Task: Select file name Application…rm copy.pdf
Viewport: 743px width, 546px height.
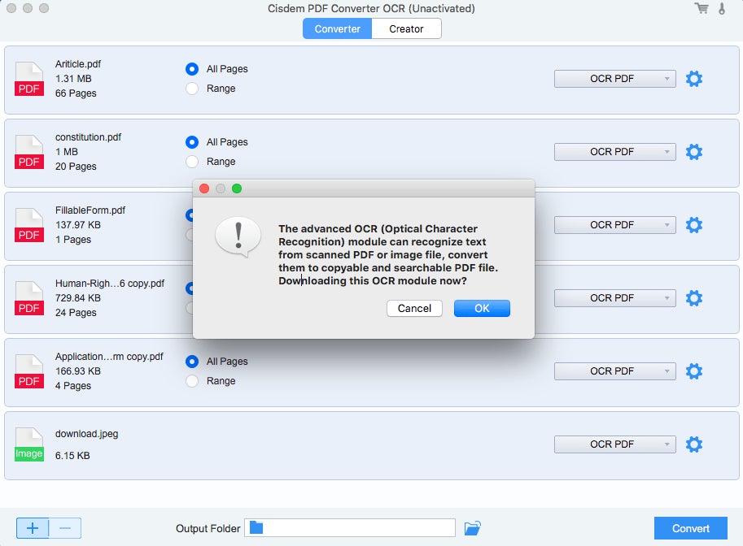Action: tap(109, 356)
